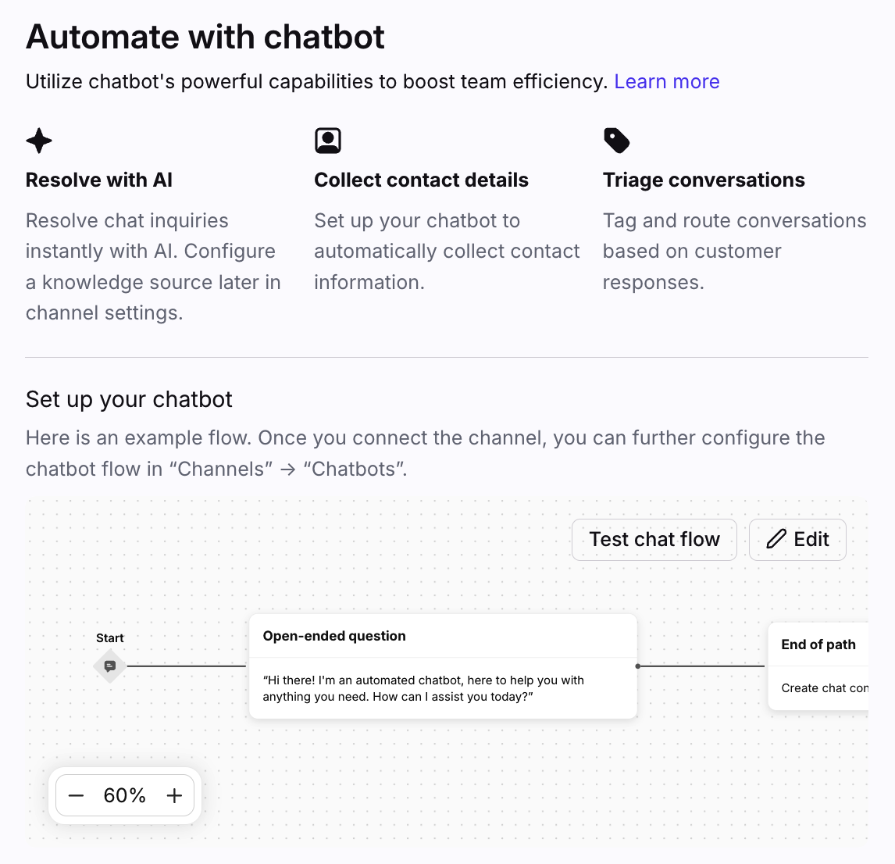Click the contact card icon
This screenshot has height=864, width=895.
point(328,141)
